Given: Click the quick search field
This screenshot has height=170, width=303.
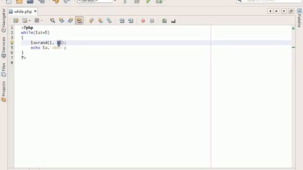Looking at the screenshot, I should point(268,1).
